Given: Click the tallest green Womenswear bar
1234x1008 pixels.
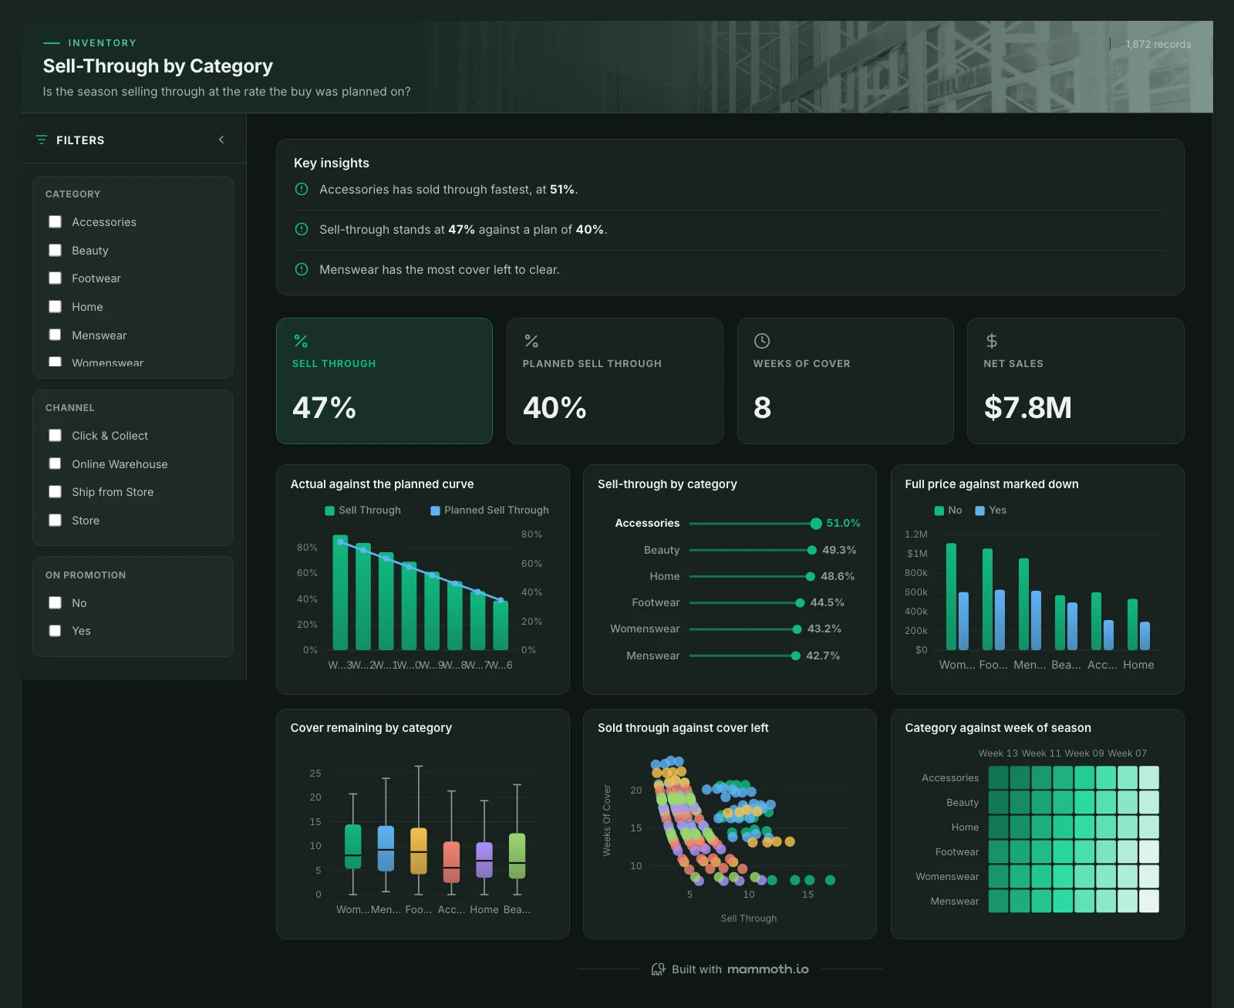Looking at the screenshot, I should [x=952, y=596].
